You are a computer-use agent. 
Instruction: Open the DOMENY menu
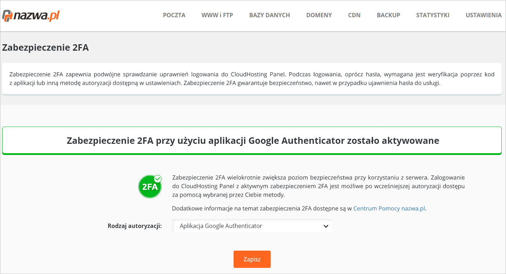point(319,15)
